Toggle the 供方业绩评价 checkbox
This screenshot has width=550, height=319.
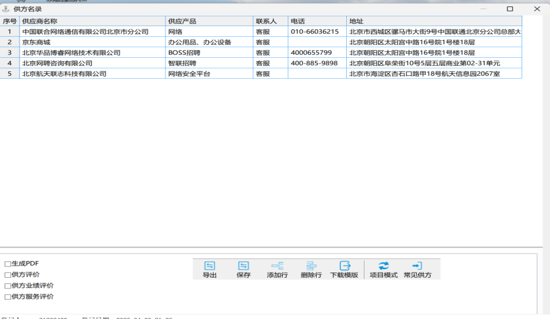coord(8,286)
